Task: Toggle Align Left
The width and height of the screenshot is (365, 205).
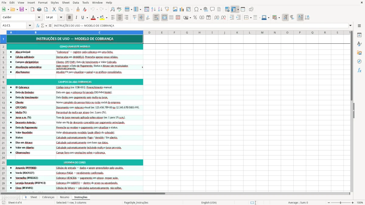Action: (113, 18)
